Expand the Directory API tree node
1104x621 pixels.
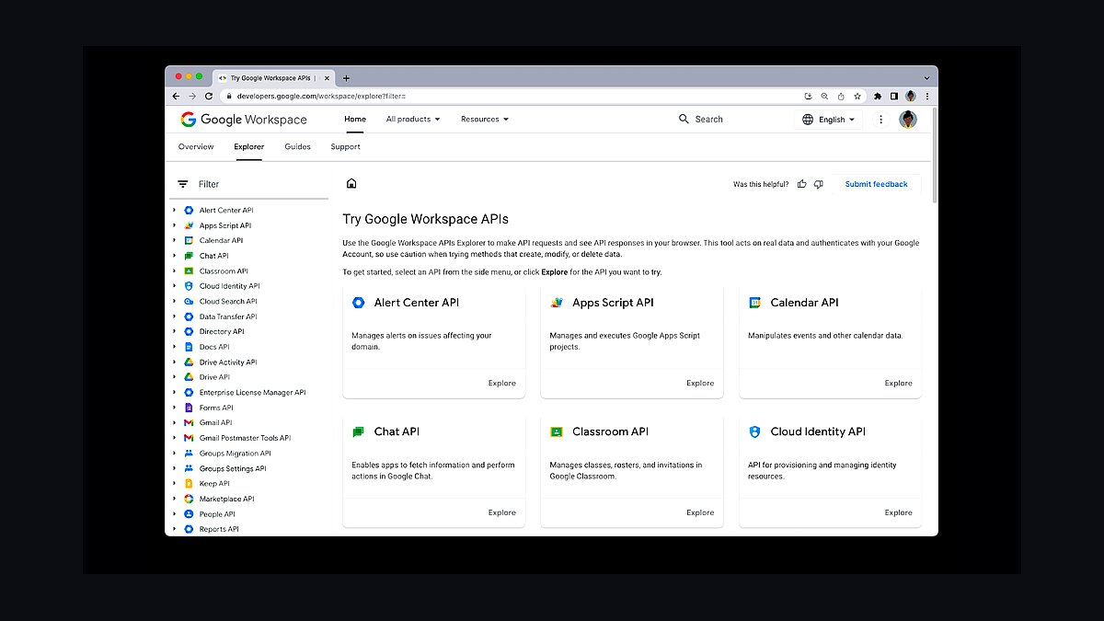tap(174, 332)
